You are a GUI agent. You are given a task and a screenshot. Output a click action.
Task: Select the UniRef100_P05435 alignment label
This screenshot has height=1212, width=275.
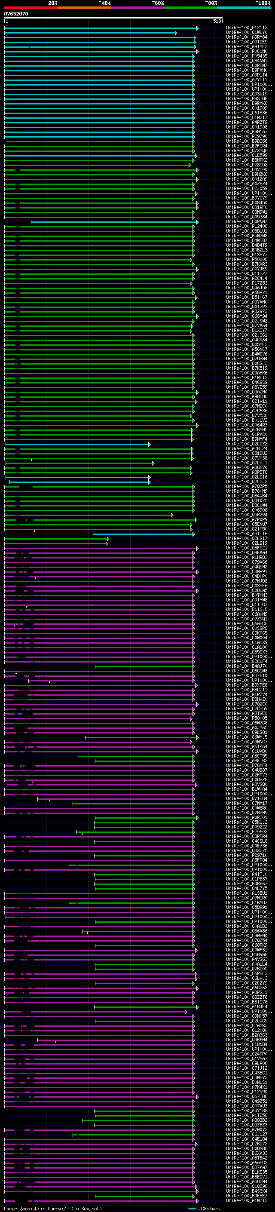pyautogui.click(x=246, y=56)
